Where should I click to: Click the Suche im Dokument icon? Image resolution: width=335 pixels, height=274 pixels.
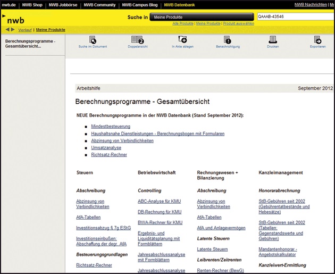coord(93,40)
